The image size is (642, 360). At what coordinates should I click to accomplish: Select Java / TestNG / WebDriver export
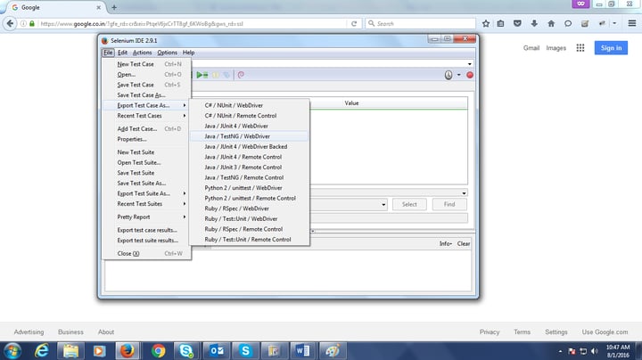point(250,136)
